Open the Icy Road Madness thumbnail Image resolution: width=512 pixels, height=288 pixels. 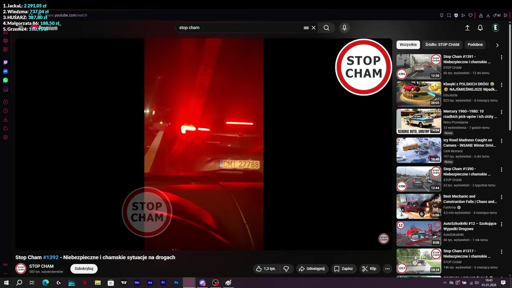419,150
